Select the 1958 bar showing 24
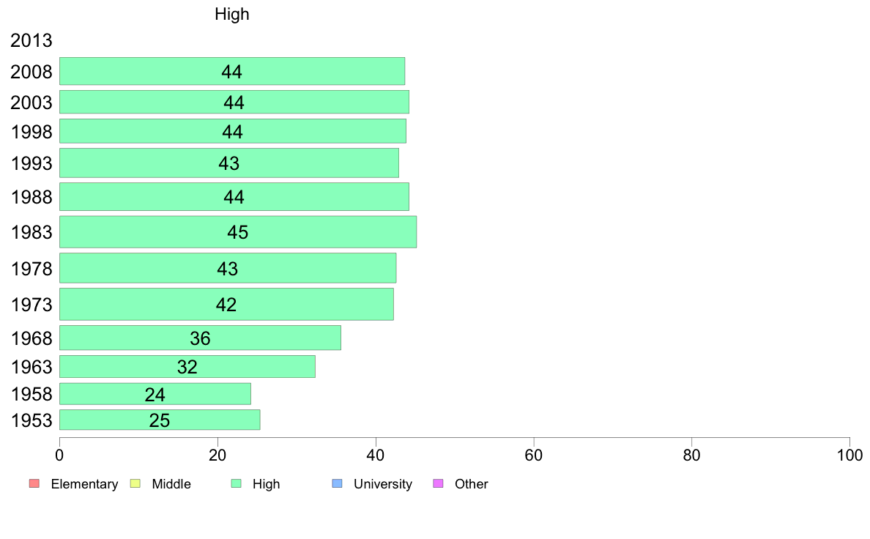Viewport: 870px width, 539px height. click(155, 394)
